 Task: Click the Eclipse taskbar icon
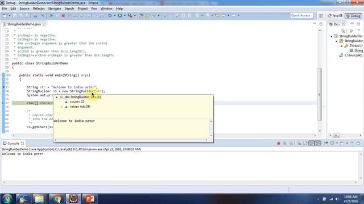click(x=73, y=199)
